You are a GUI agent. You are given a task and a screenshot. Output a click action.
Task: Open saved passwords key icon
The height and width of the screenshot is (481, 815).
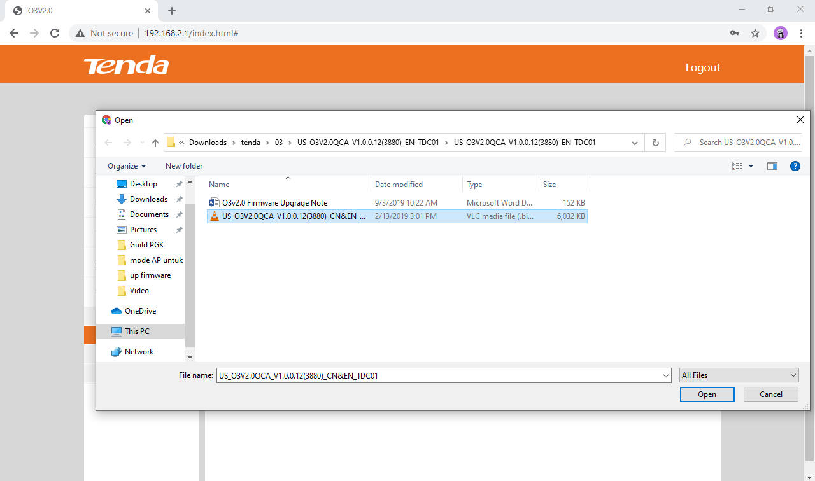coord(735,33)
